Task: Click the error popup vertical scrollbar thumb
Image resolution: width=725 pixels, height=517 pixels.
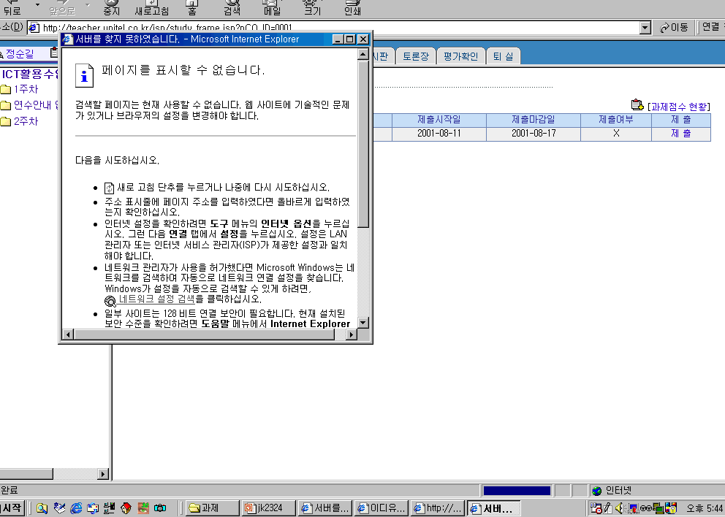Action: click(363, 144)
